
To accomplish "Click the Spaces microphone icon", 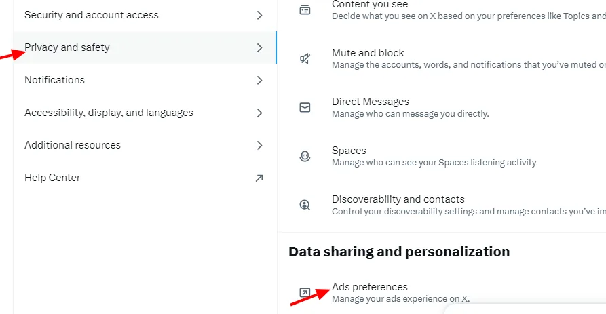I will tap(305, 156).
